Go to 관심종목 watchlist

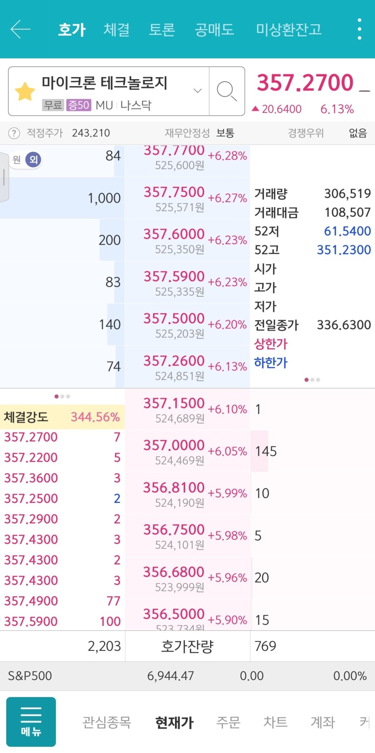tap(107, 722)
